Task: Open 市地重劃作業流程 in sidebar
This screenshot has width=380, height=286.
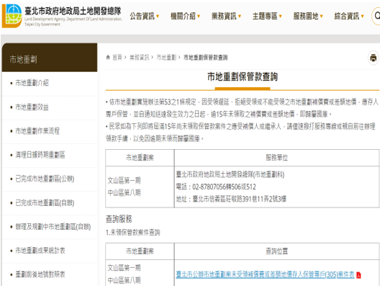Action: click(37, 131)
